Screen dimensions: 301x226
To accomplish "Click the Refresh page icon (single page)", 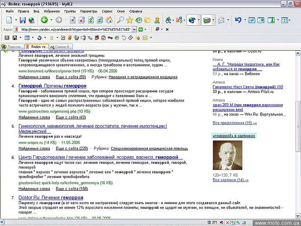I will [91, 20].
